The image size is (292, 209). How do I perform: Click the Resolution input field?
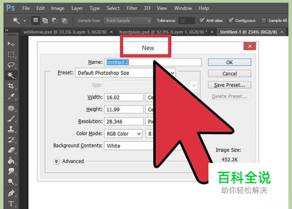click(124, 122)
